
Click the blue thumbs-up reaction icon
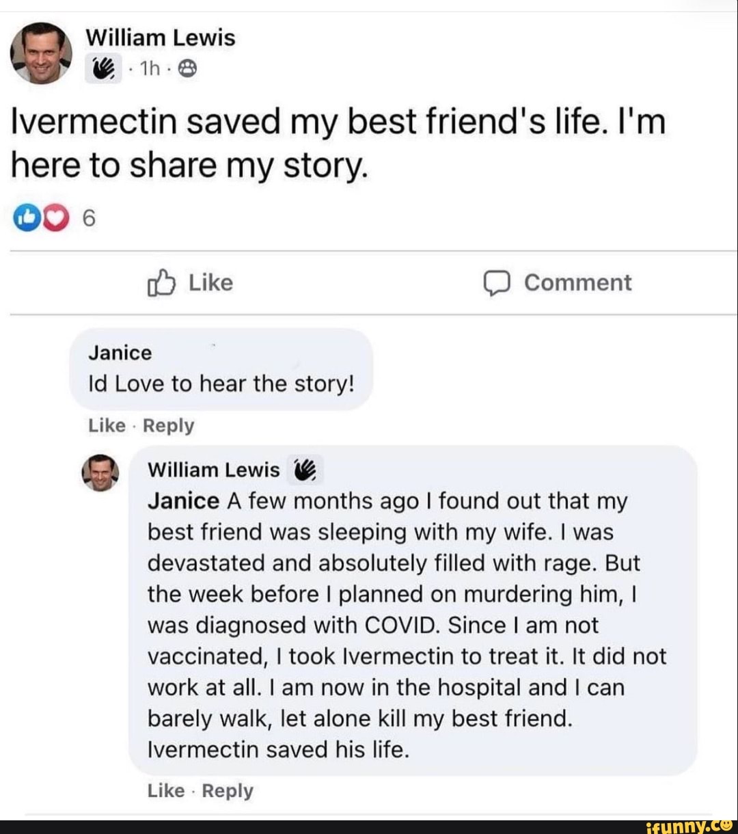click(x=26, y=219)
